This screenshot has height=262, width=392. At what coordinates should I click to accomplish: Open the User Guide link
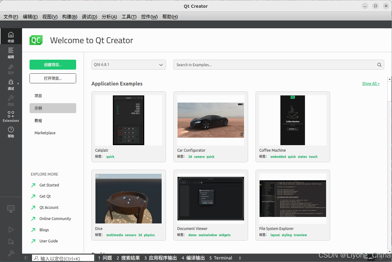coord(49,241)
